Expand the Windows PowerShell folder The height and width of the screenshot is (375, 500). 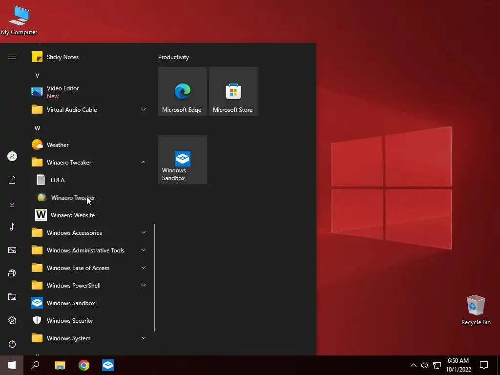(89, 285)
